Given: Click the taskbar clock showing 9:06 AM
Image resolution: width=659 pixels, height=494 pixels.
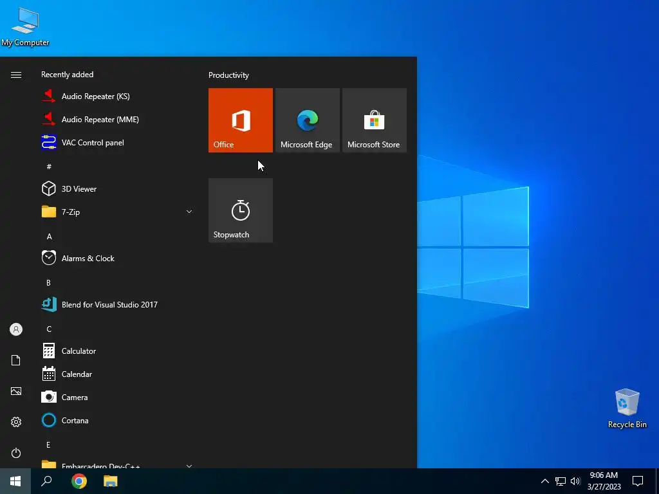Looking at the screenshot, I should 604,481.
